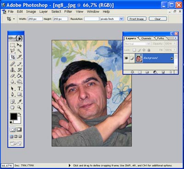Select the Type tool
This screenshot has height=169, width=184.
coord(19,89)
